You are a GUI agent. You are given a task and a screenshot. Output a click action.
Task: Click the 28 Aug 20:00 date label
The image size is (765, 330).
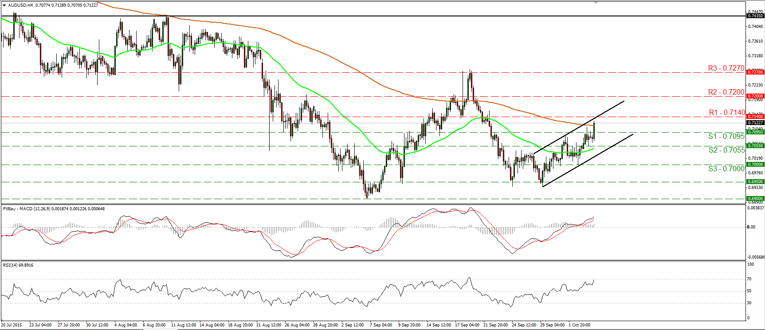(326, 325)
